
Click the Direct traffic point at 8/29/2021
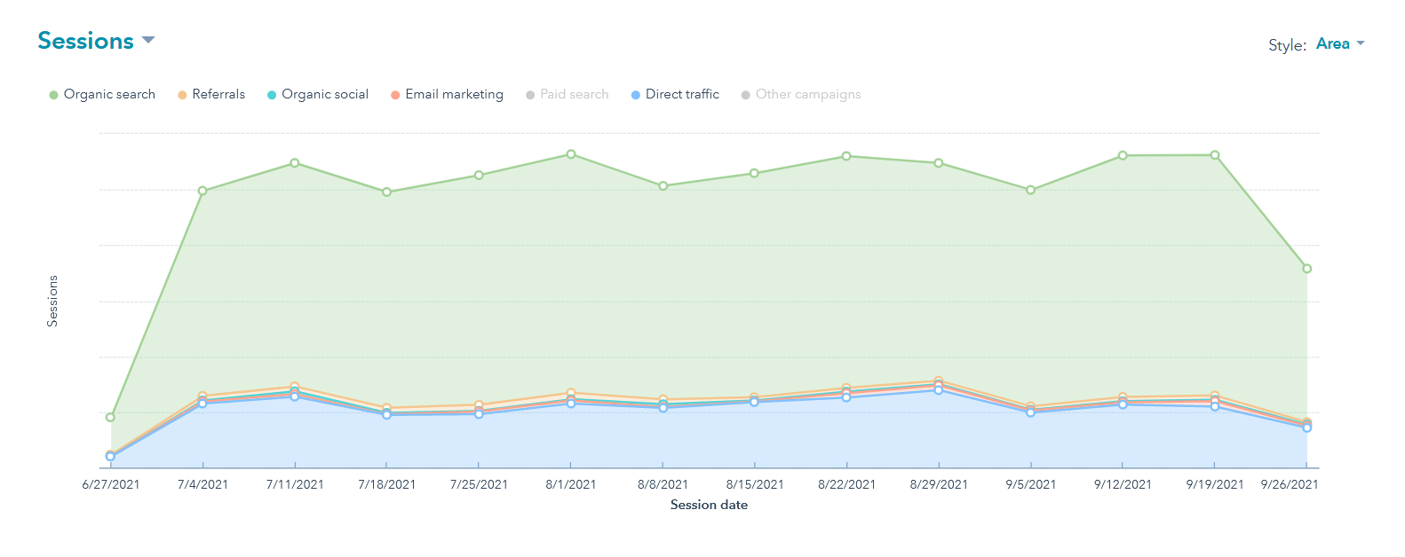(939, 390)
